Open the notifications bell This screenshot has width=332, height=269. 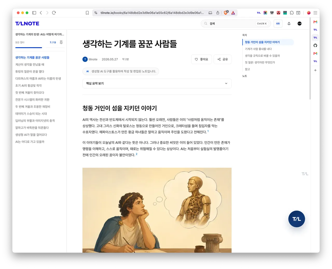click(x=289, y=24)
